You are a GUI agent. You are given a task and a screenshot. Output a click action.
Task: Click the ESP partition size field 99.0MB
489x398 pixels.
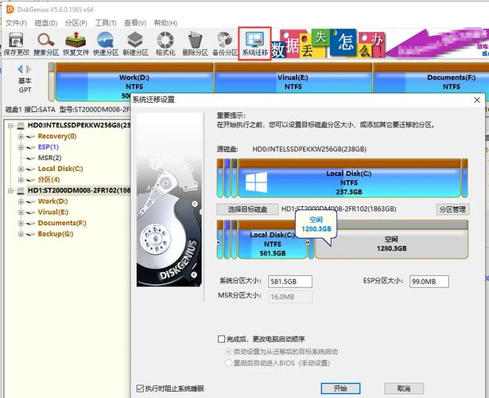pyautogui.click(x=429, y=282)
